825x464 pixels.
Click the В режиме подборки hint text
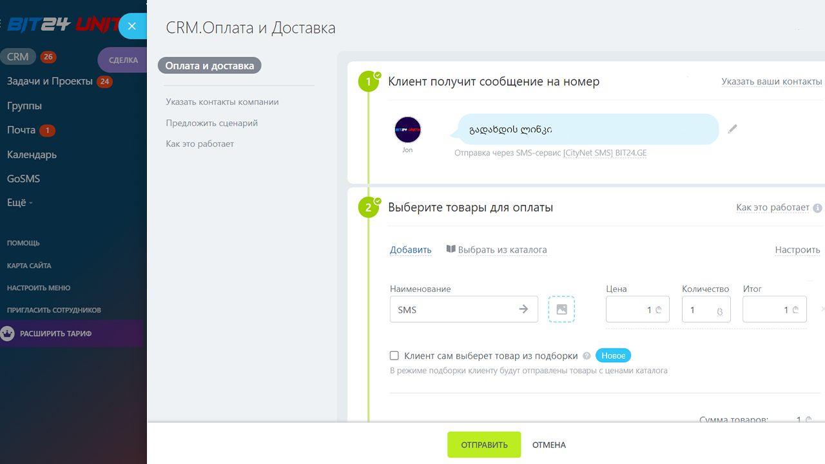tap(529, 371)
